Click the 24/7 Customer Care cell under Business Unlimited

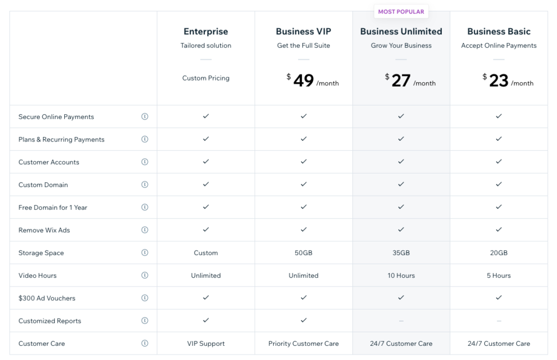(x=401, y=343)
